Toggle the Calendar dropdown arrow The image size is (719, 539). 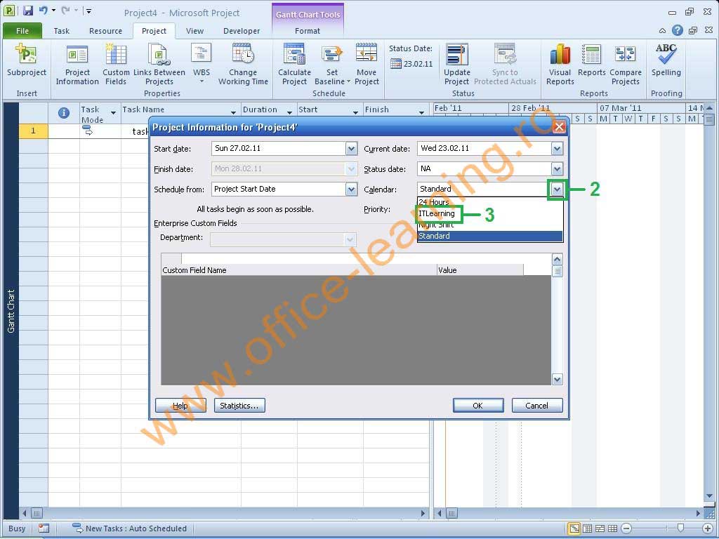coord(557,189)
